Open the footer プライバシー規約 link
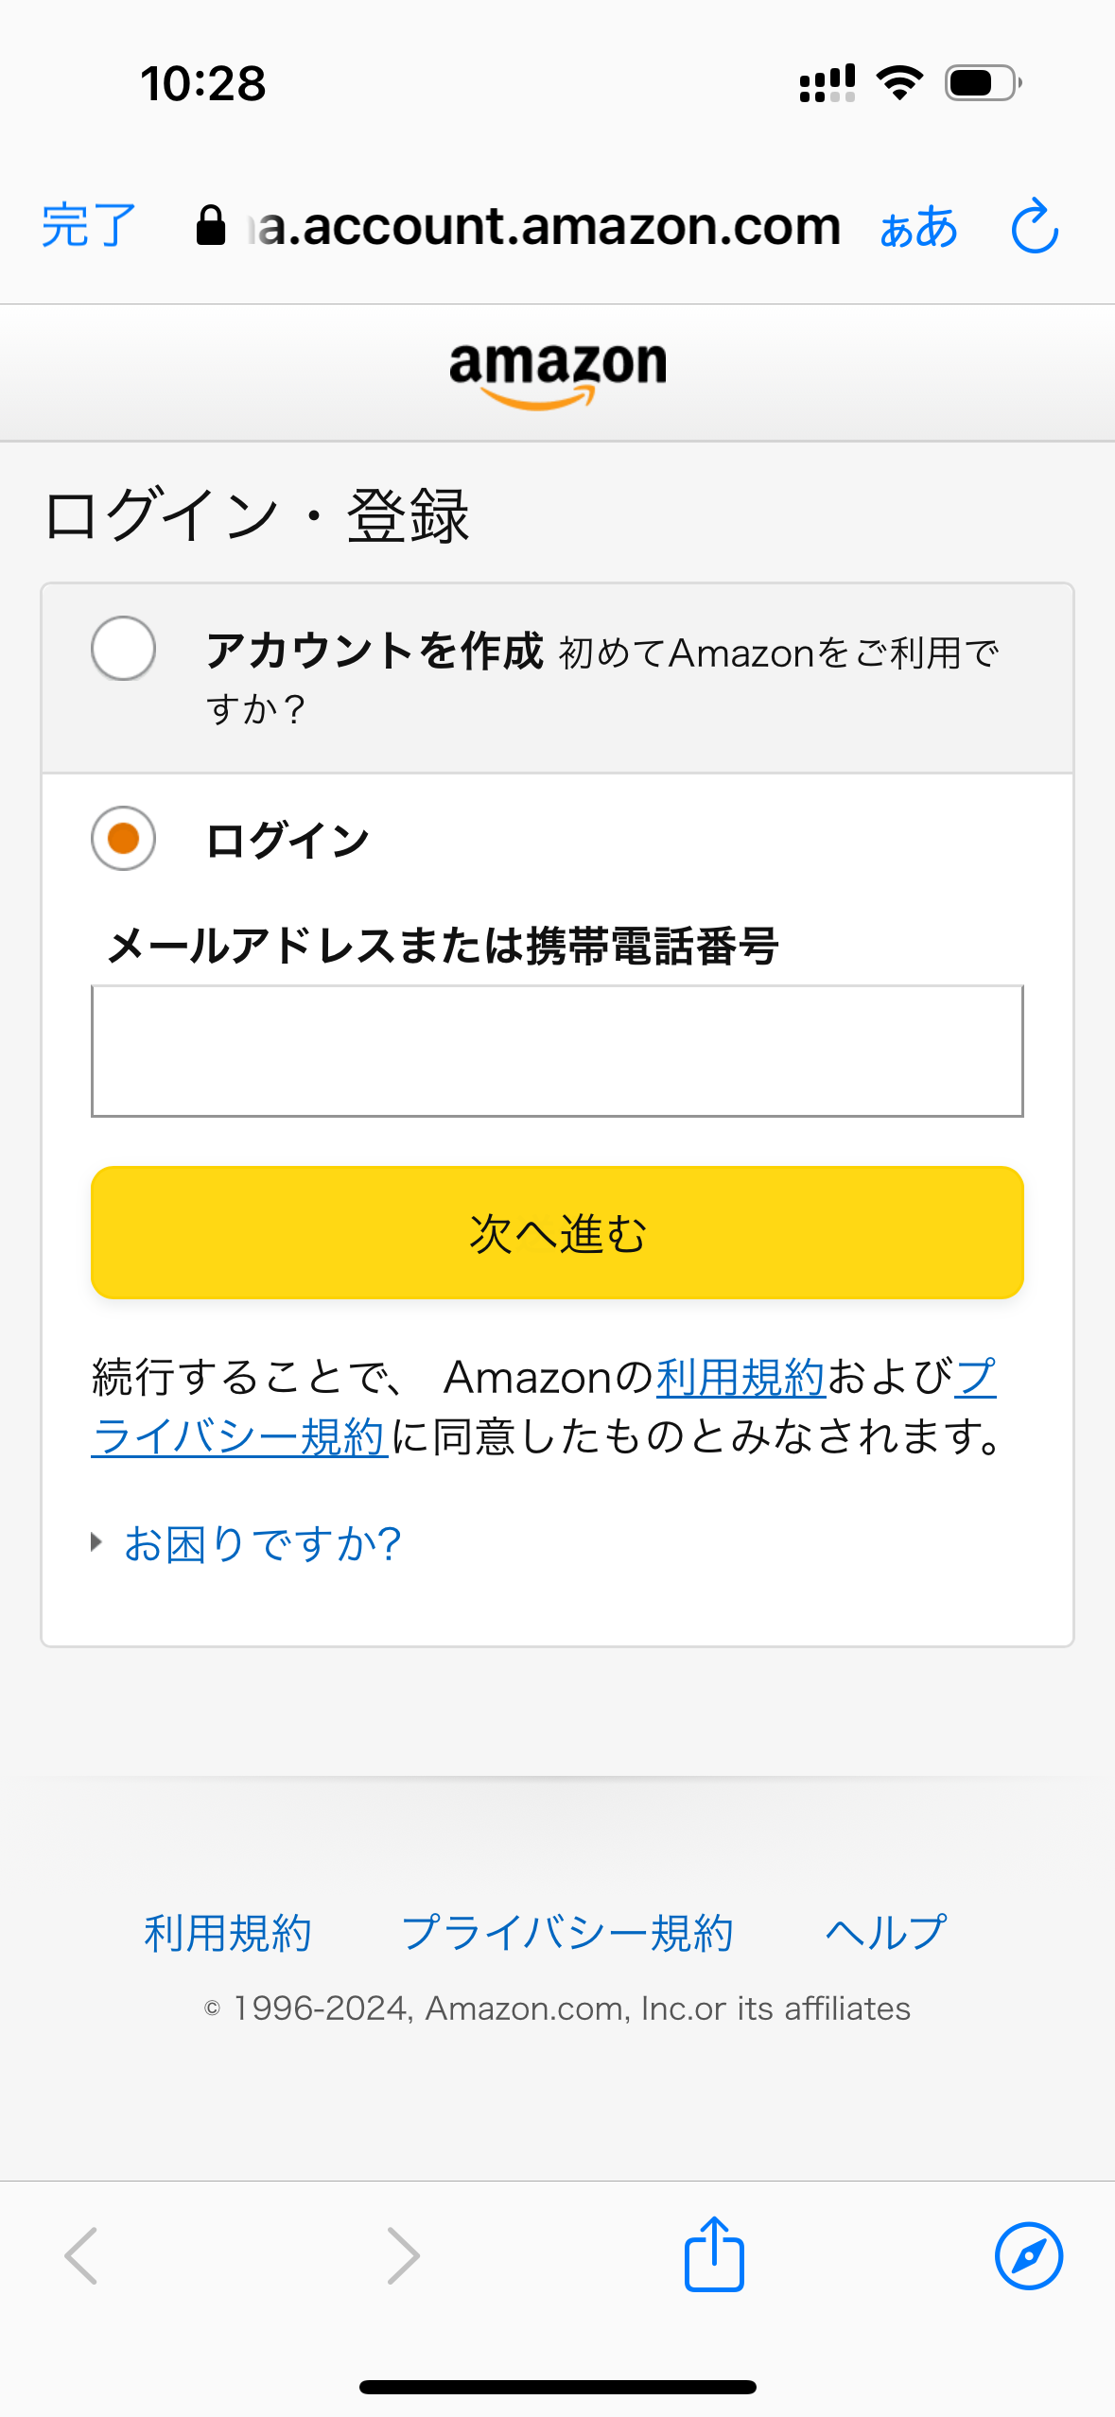 [x=567, y=1933]
